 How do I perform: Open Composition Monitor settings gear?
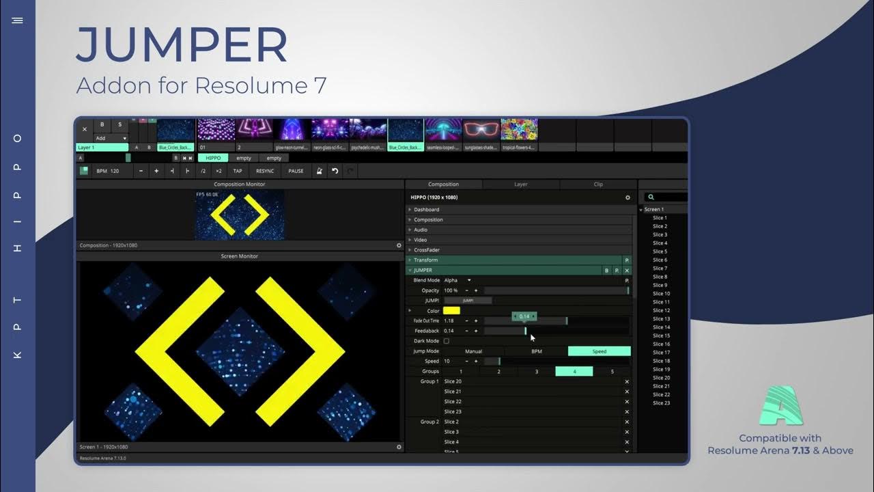click(x=399, y=245)
